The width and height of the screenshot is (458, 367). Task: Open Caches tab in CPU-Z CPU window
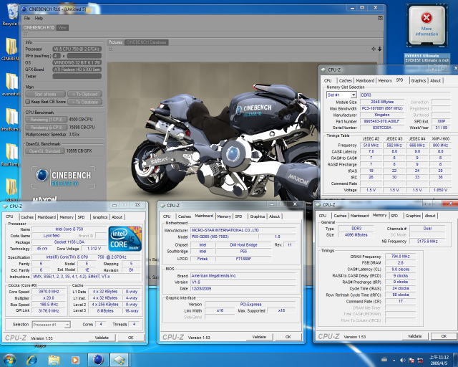pyautogui.click(x=27, y=217)
